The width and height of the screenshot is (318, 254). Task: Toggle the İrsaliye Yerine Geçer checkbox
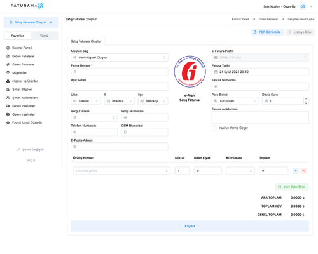pyautogui.click(x=214, y=128)
